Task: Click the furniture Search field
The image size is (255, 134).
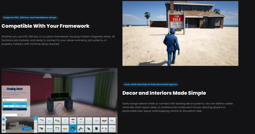Action: click(x=10, y=115)
